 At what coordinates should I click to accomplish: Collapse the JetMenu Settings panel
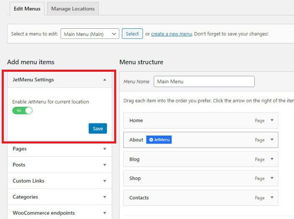pos(105,80)
